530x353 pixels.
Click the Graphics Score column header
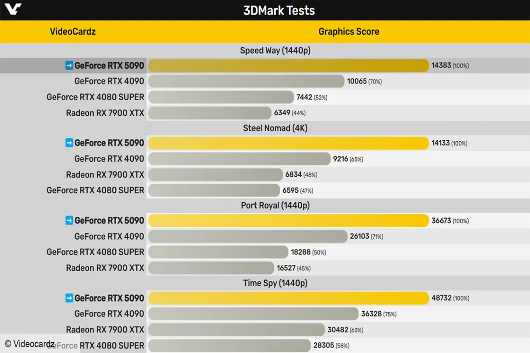point(349,32)
